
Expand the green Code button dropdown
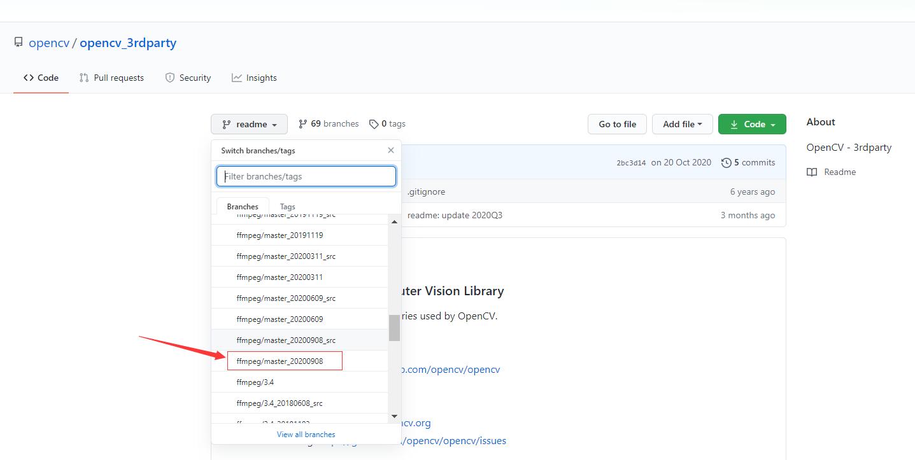click(752, 123)
